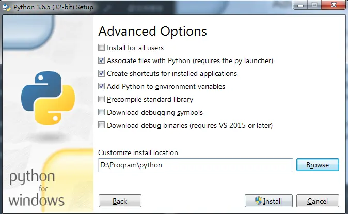Cancel the Python setup

[x=318, y=201]
